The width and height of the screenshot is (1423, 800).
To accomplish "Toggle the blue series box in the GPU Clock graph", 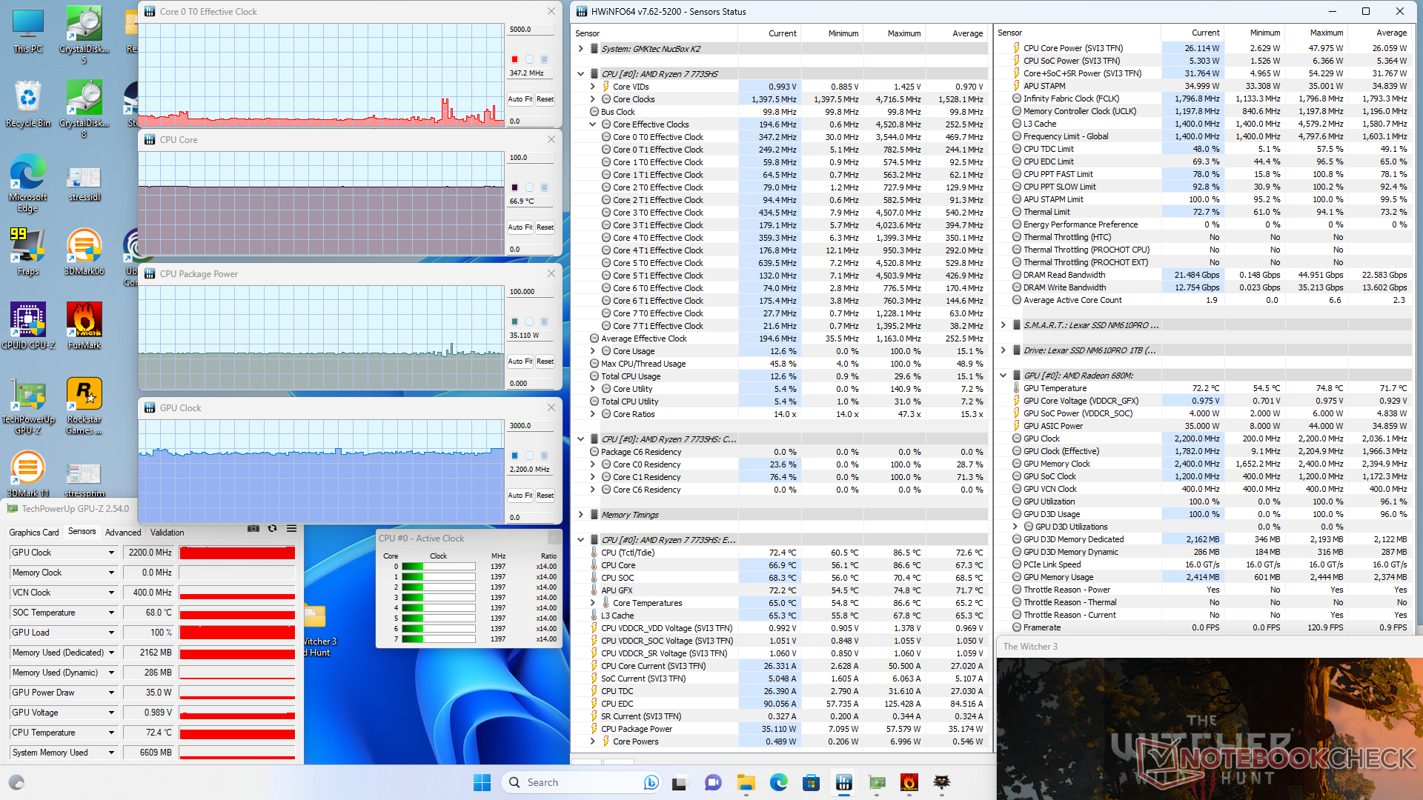I will point(514,456).
